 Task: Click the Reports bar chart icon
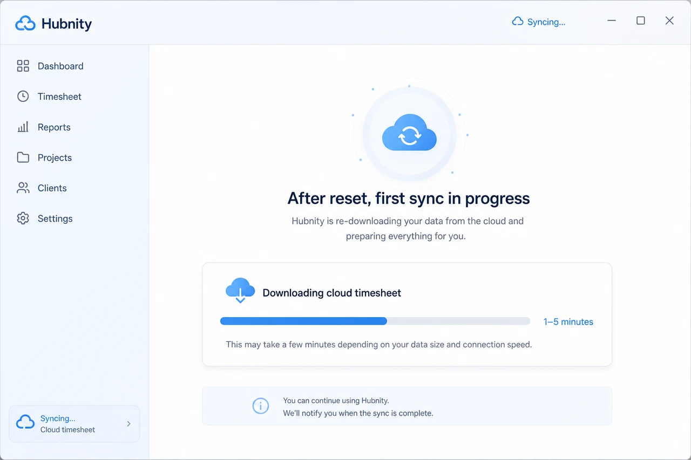point(23,127)
